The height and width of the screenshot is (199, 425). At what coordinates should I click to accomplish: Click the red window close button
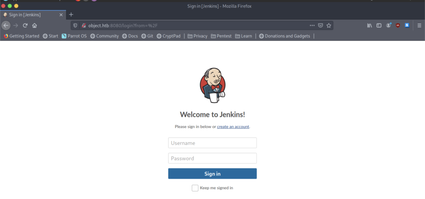3,6
